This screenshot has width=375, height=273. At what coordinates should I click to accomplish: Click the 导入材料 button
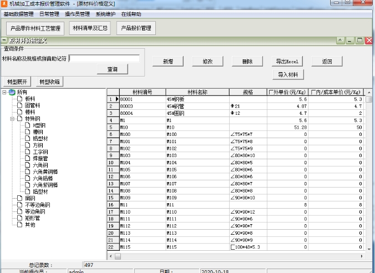288,75
